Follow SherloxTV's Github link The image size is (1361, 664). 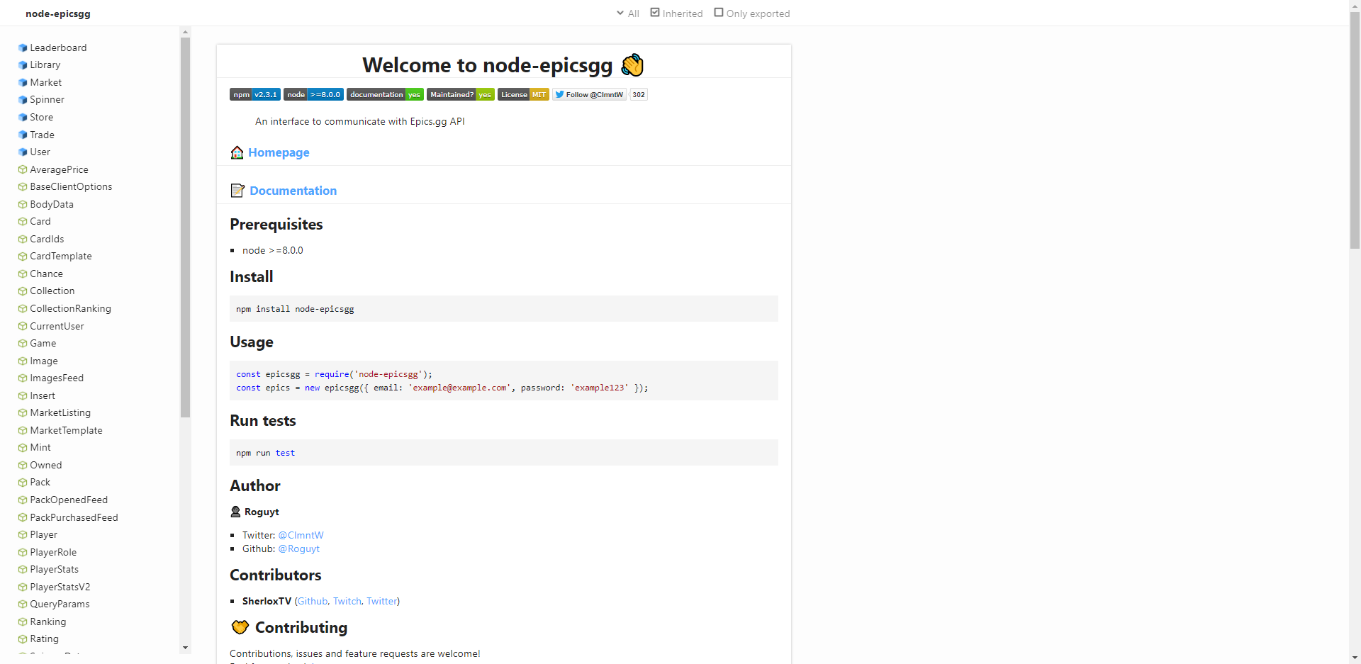point(313,601)
